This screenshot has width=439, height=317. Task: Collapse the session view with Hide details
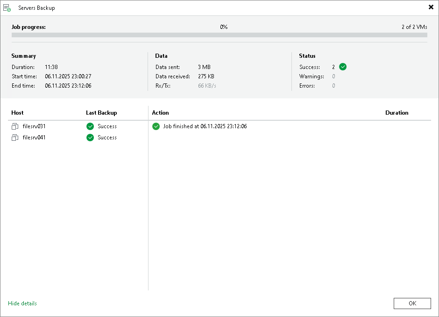[22, 303]
